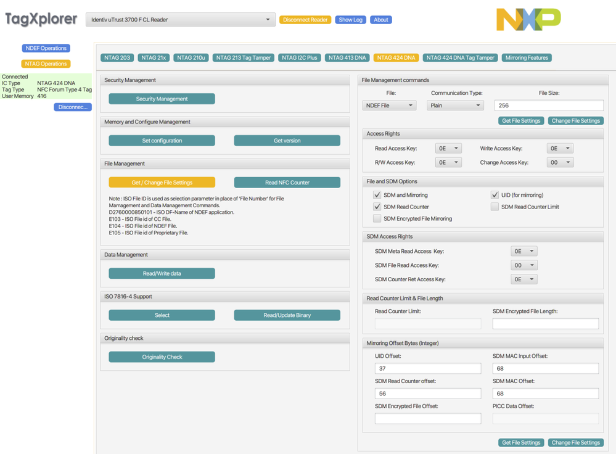Open SDM File Read Access Key dropdown
Viewport: 616px width, 454px height.
click(x=524, y=265)
